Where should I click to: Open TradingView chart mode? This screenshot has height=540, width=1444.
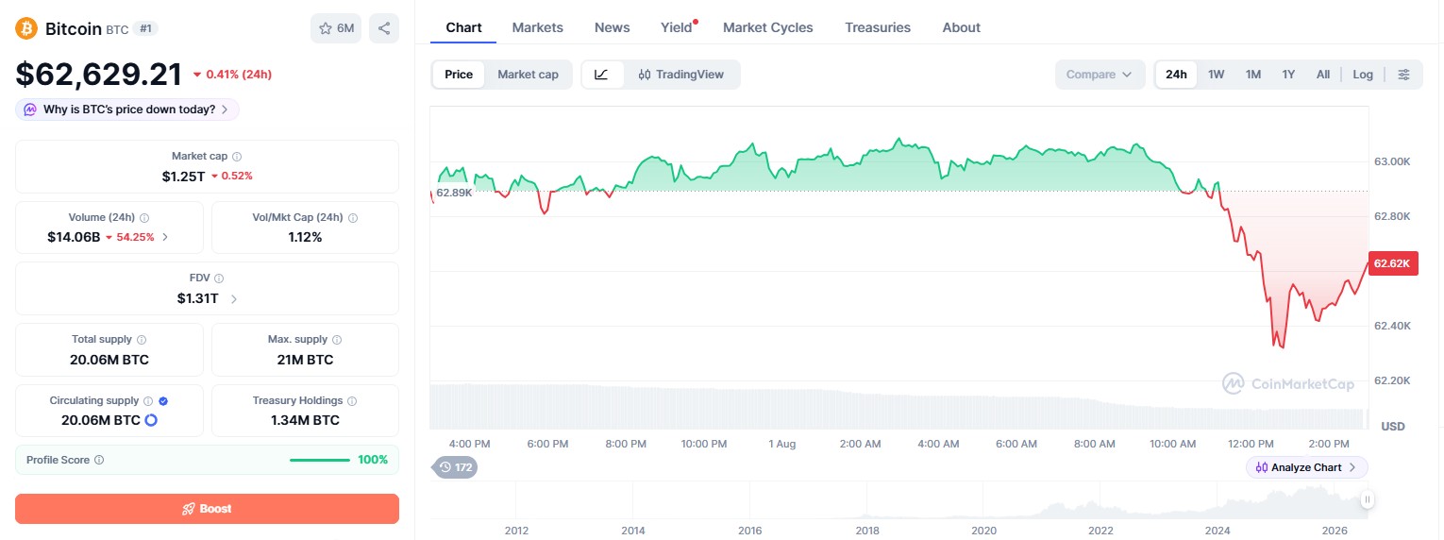681,75
